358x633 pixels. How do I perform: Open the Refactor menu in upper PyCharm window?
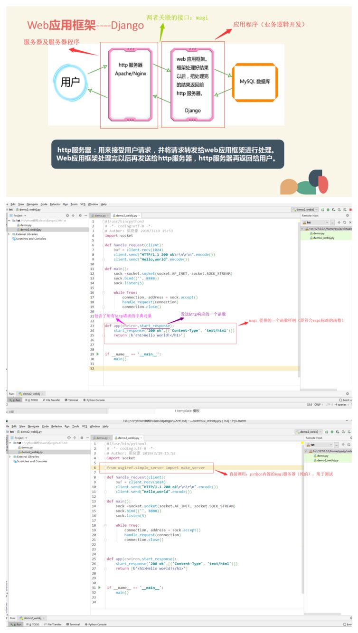coord(56,204)
